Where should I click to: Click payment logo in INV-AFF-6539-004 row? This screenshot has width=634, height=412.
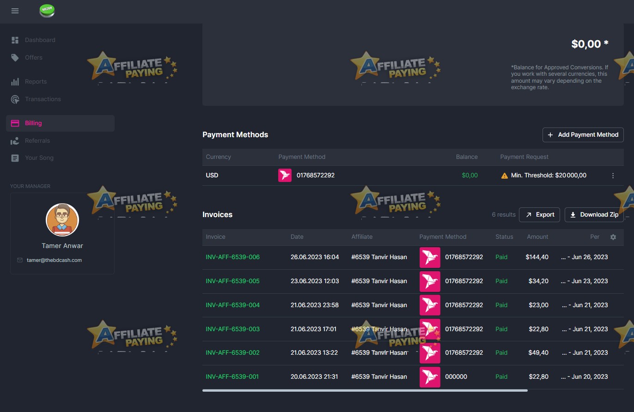point(430,305)
